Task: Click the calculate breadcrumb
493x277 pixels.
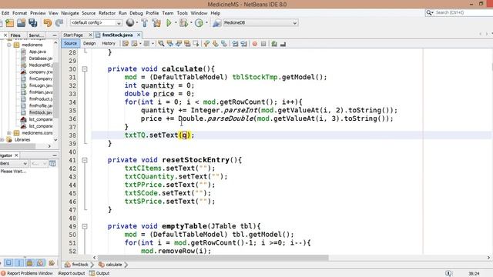Action: pos(110,265)
